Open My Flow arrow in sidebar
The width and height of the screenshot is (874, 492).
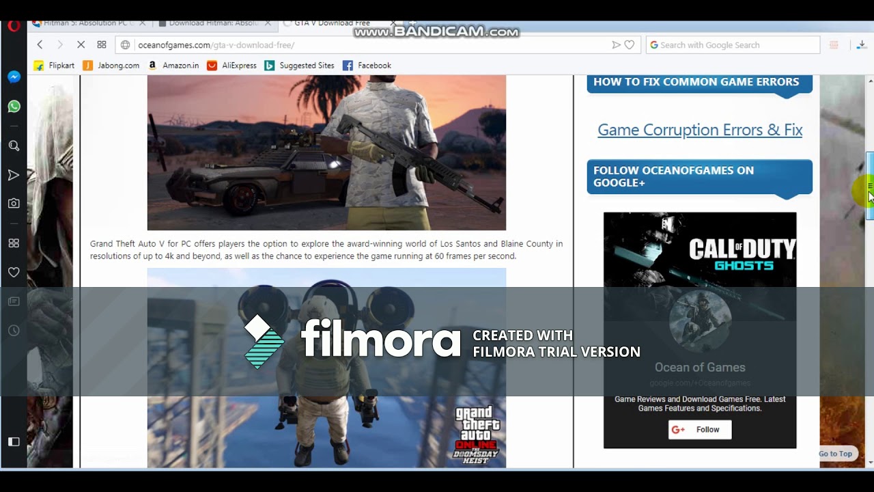pyautogui.click(x=14, y=176)
